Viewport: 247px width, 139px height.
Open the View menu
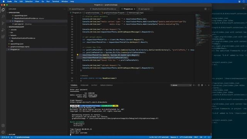tap(37, 2)
